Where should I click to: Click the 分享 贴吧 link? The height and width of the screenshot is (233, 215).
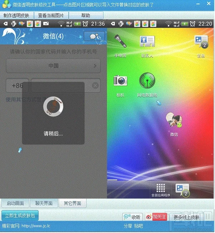click(133, 226)
